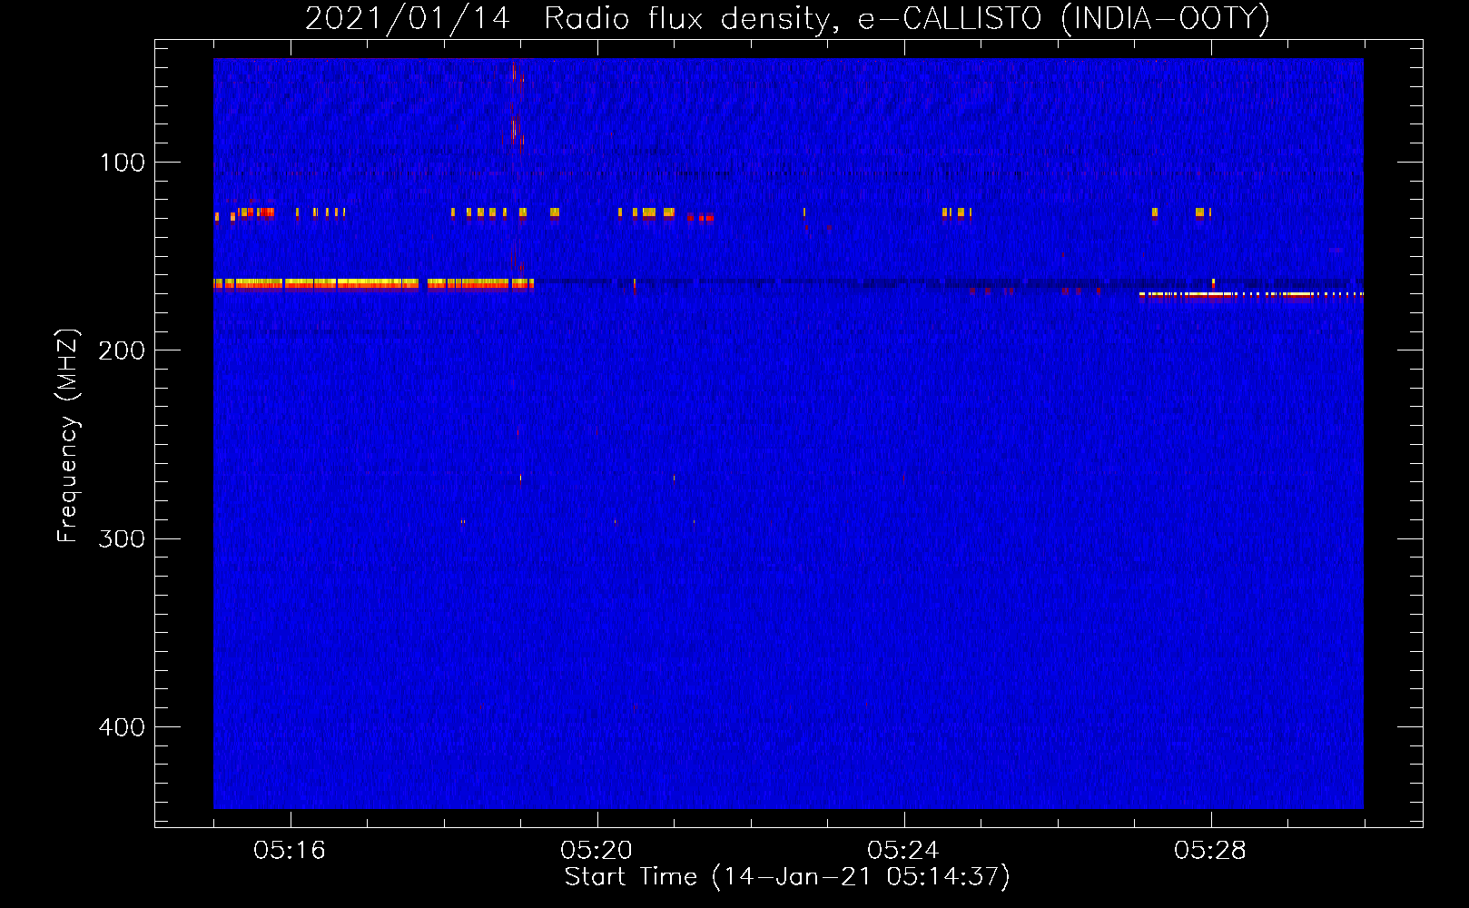Click the 'Frequency (MHZ)' axis label
The image size is (1469, 908).
[68, 436]
